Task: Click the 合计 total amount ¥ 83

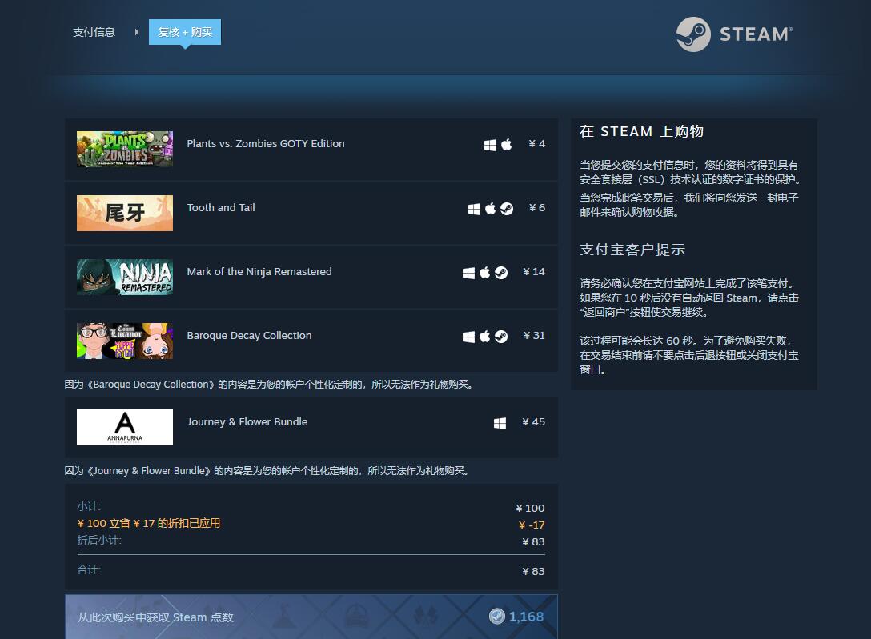Action: click(x=533, y=571)
